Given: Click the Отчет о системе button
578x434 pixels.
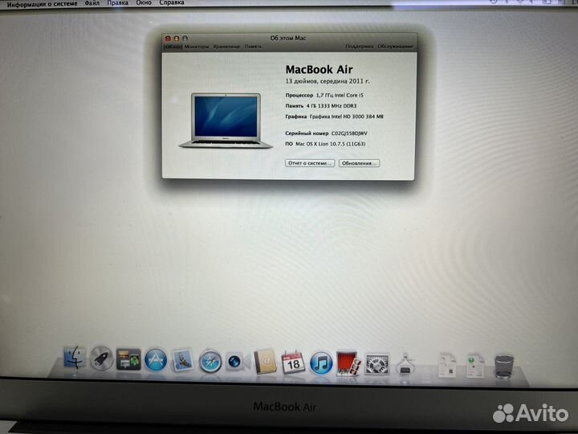Looking at the screenshot, I should (310, 163).
